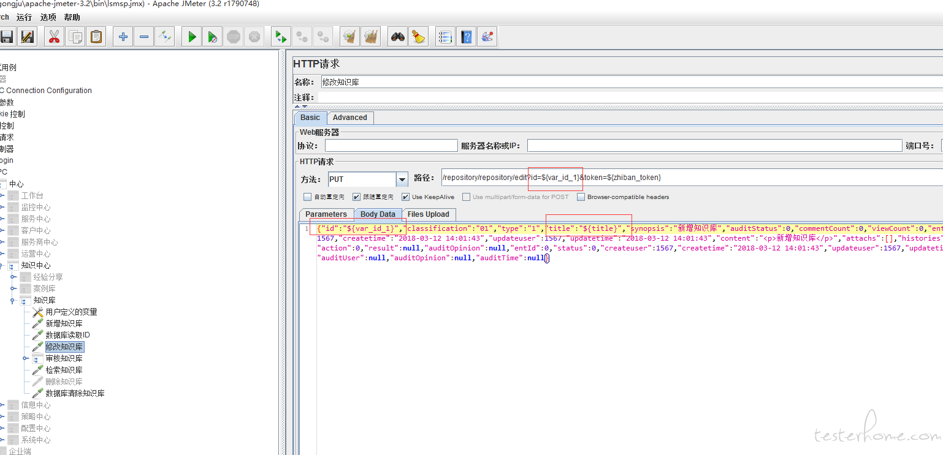The width and height of the screenshot is (943, 455).
Task: Click the 名称 name input field
Action: [x=632, y=82]
